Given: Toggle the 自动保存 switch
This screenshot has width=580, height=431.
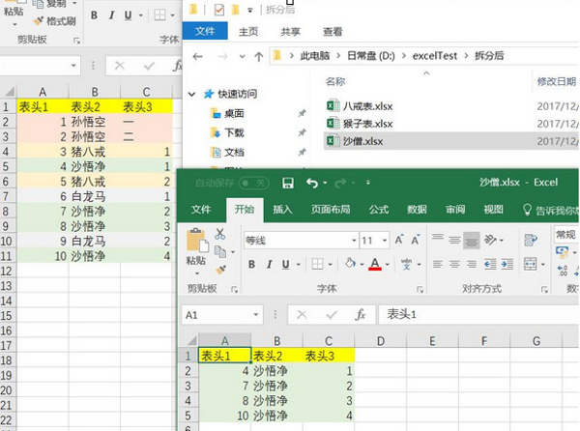Looking at the screenshot, I should point(253,183).
